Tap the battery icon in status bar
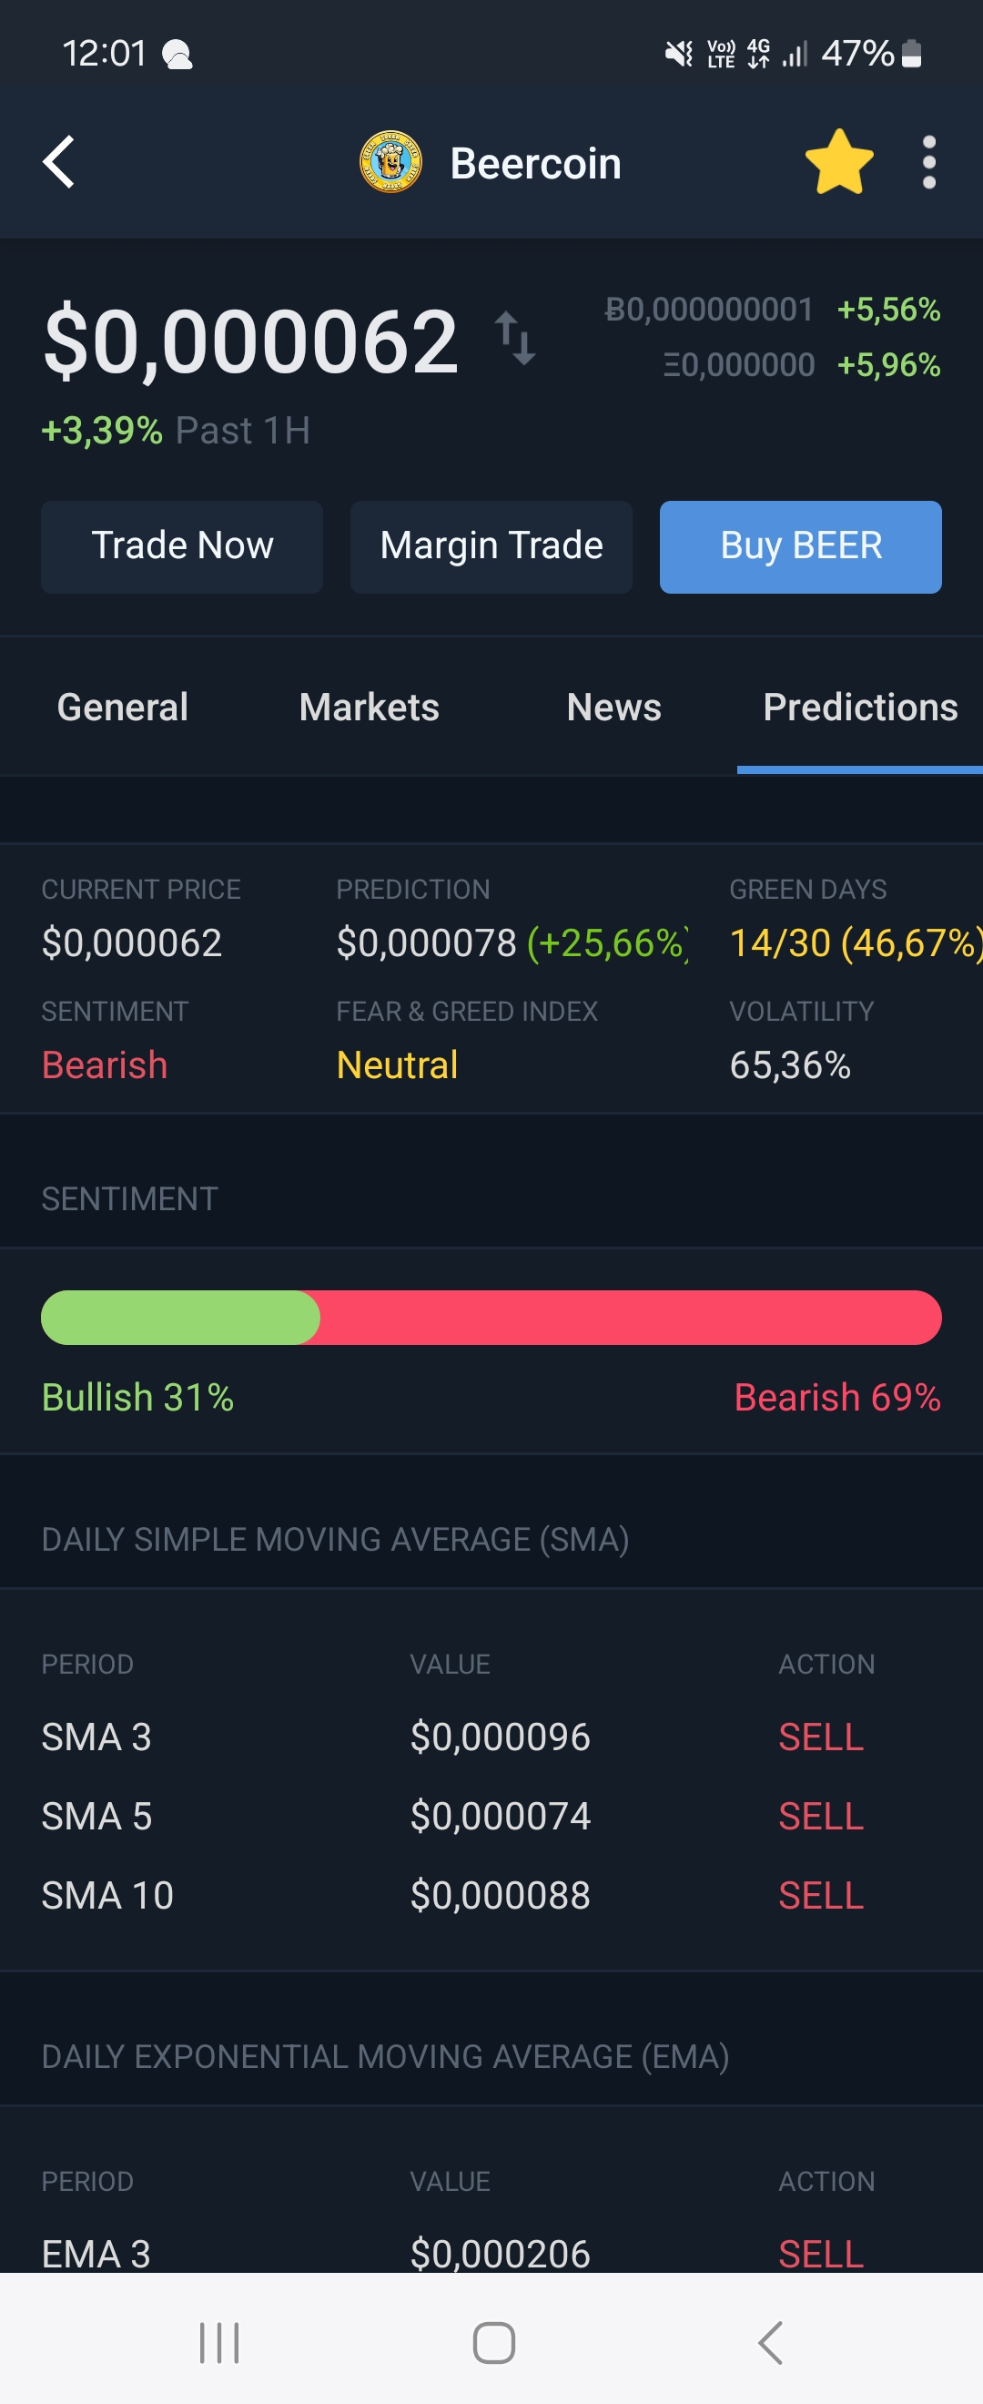 tap(912, 54)
